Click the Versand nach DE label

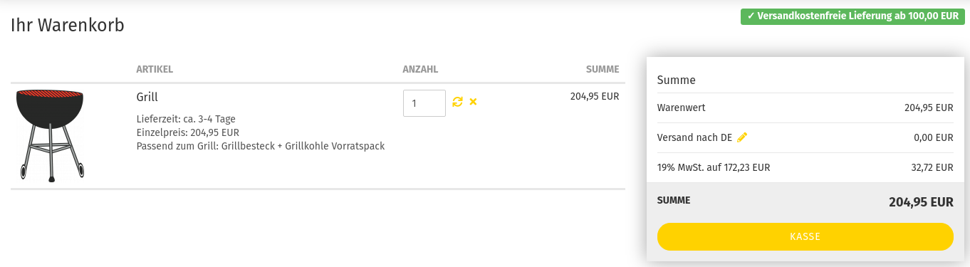pos(694,137)
